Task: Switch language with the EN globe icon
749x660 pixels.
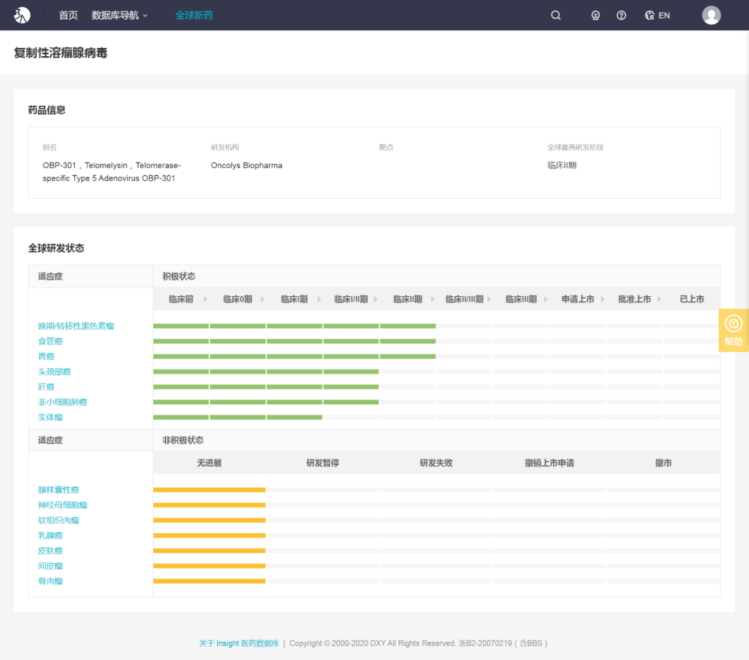Action: [x=657, y=15]
